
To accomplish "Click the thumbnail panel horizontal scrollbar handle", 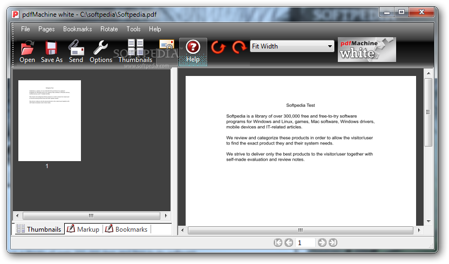I will coord(91,216).
